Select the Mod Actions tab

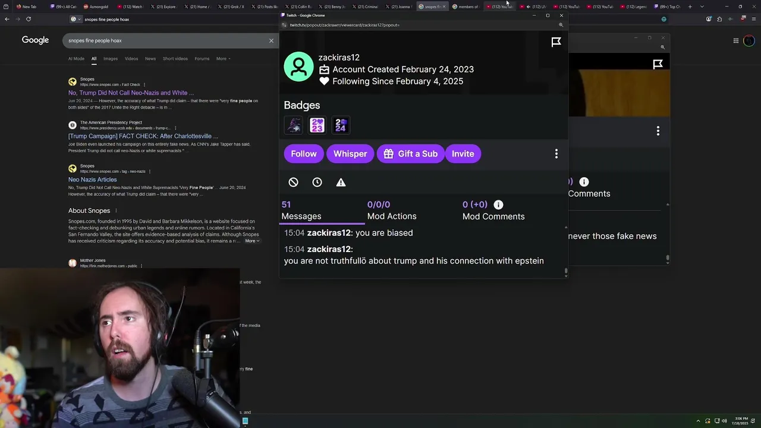click(x=392, y=210)
